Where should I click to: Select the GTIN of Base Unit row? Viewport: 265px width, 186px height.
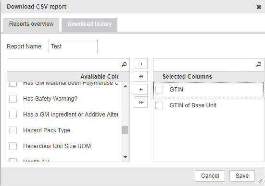(209, 105)
